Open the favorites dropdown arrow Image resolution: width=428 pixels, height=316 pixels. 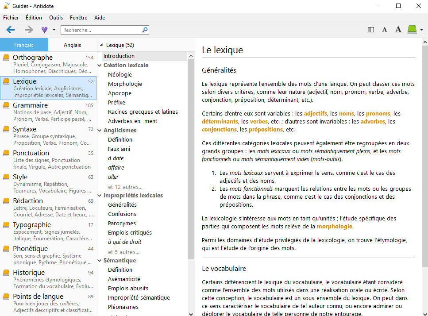pos(54,30)
